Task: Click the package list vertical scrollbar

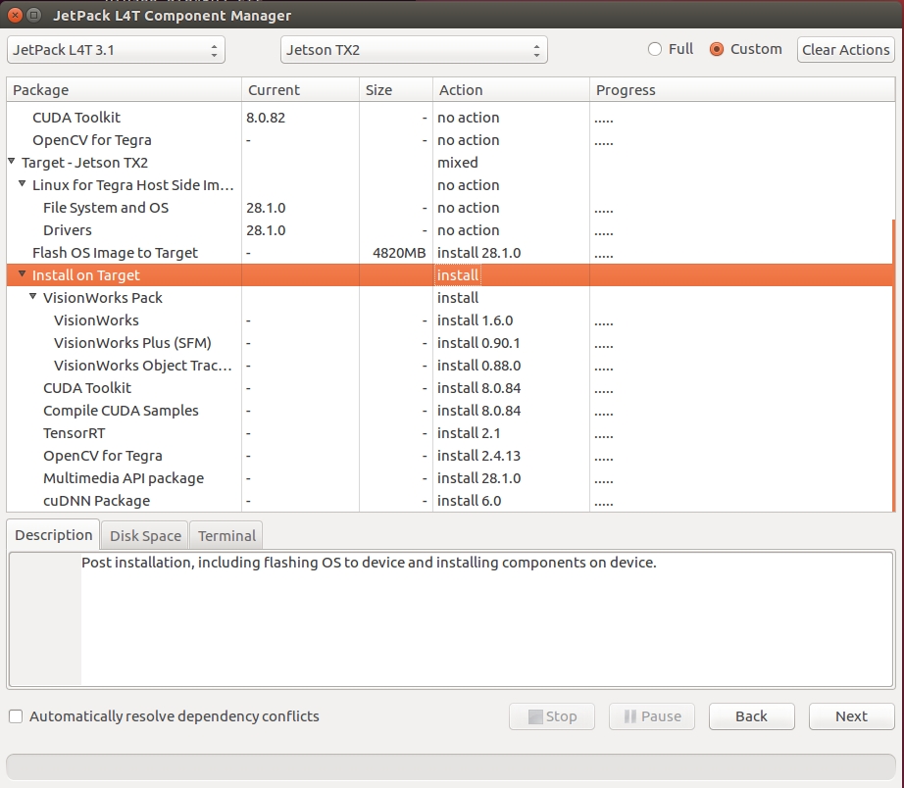Action: (x=893, y=365)
